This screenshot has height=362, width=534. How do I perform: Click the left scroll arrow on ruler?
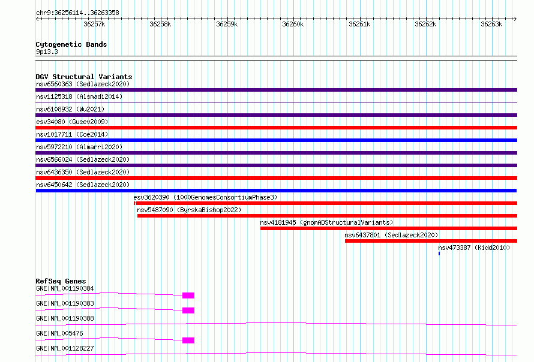[37, 19]
